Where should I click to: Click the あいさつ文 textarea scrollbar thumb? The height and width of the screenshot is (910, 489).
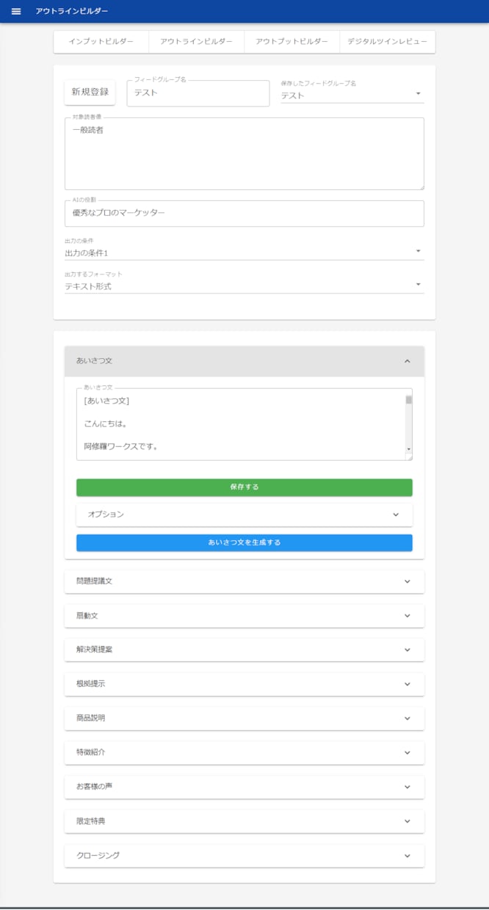409,400
